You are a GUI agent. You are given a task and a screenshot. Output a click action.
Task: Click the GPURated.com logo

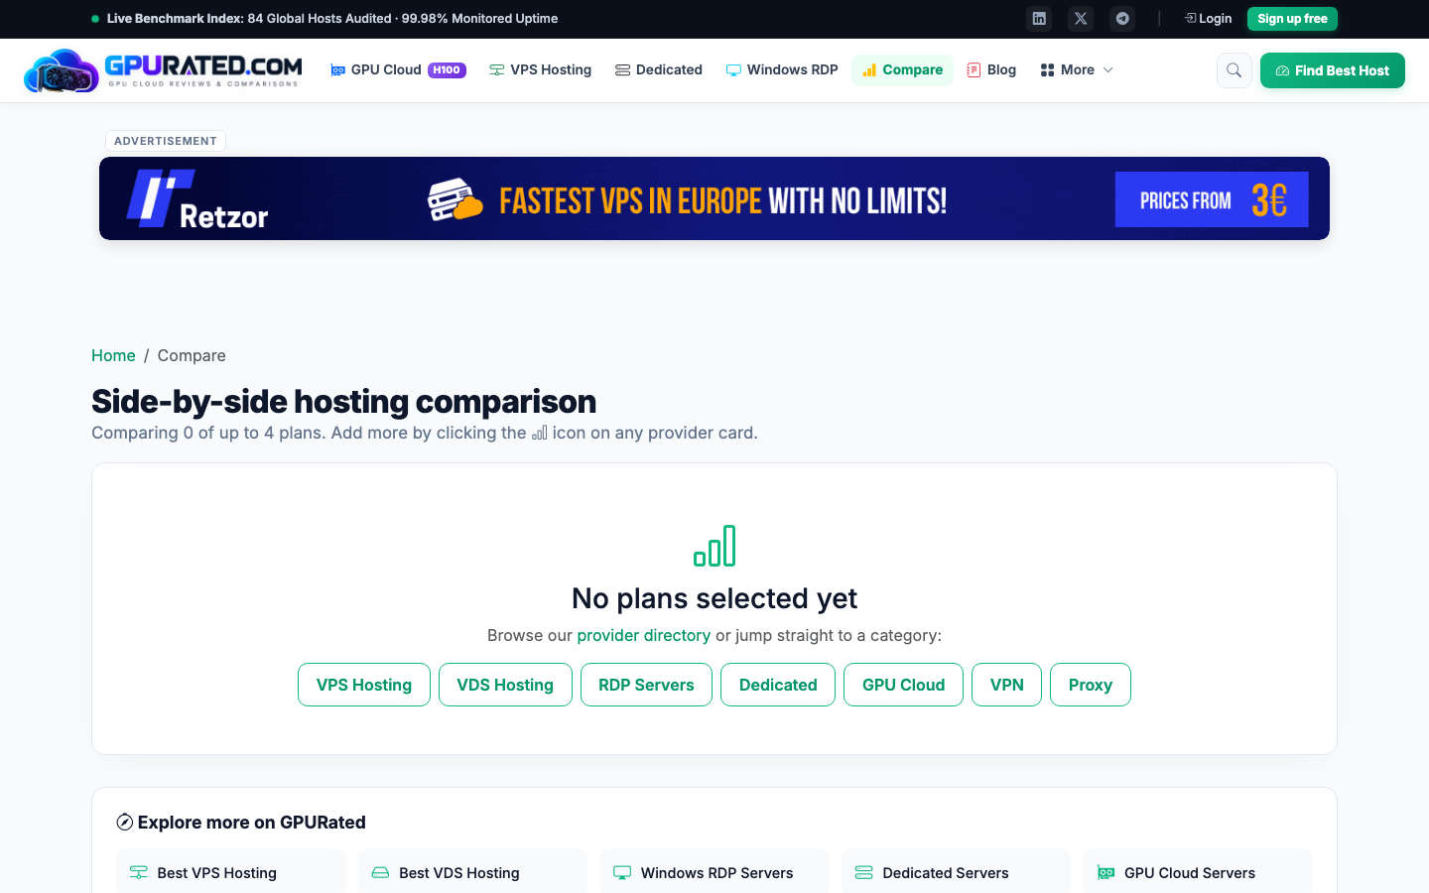tap(163, 70)
